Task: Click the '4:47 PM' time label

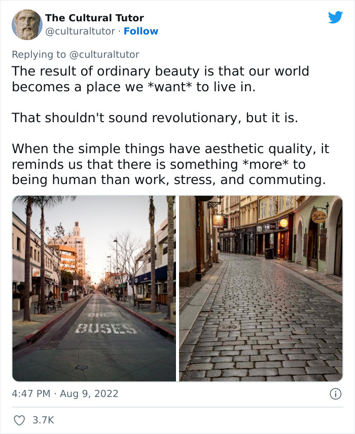Action: (30, 393)
